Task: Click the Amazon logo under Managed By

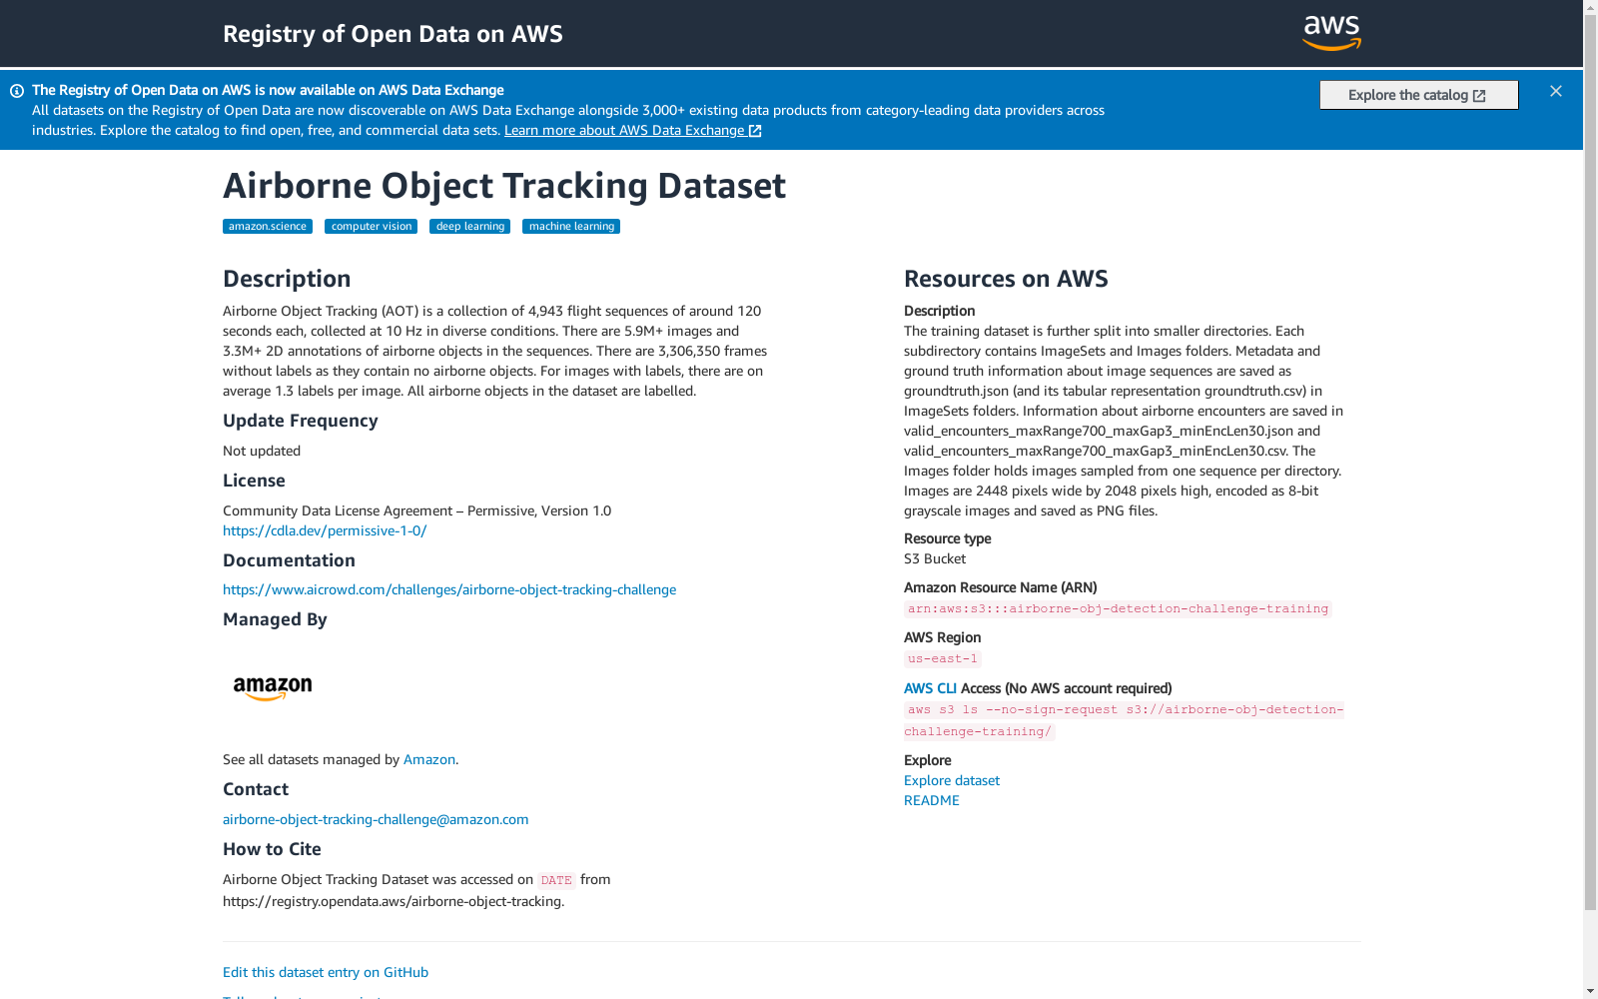Action: point(273,688)
